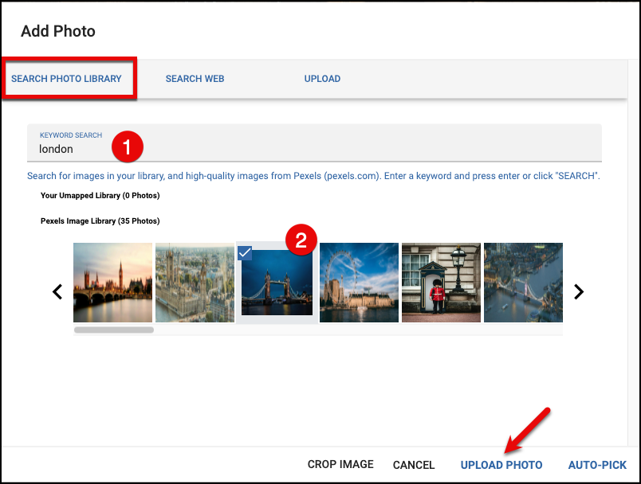Click the Auto-Pick button

[x=597, y=465]
